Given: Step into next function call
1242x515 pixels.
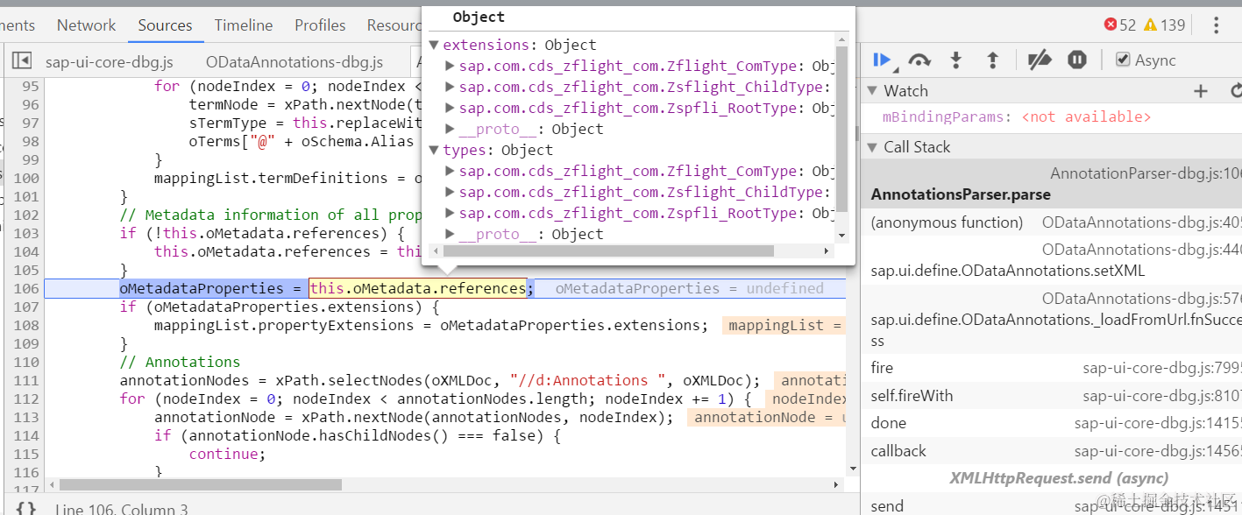Looking at the screenshot, I should click(956, 60).
